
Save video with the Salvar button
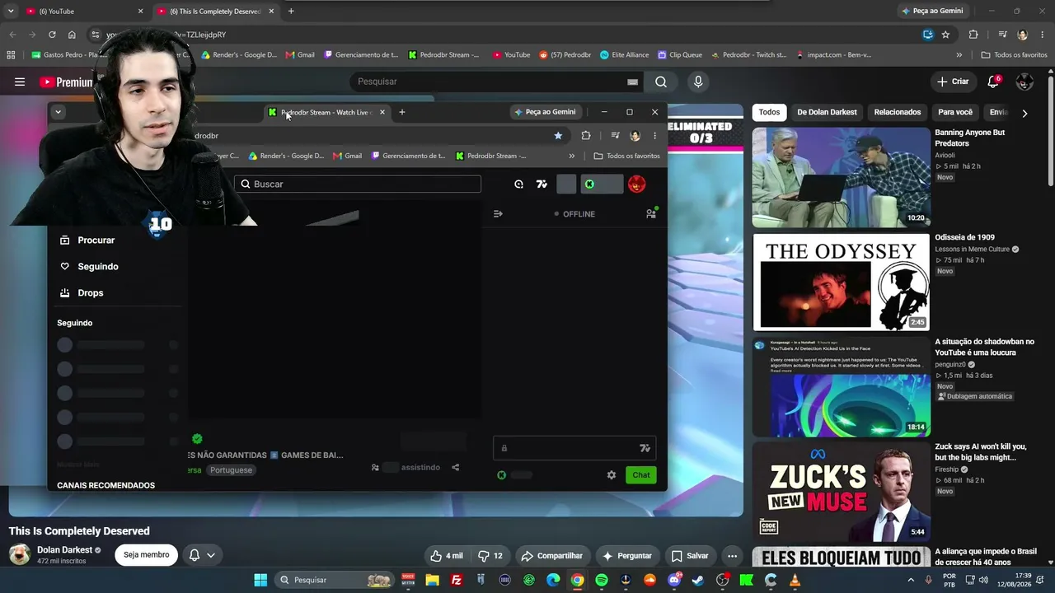pos(690,555)
